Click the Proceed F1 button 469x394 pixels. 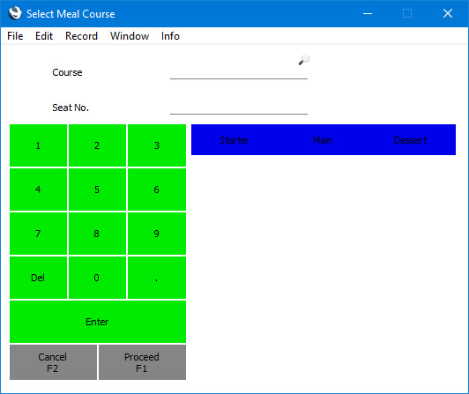[142, 362]
